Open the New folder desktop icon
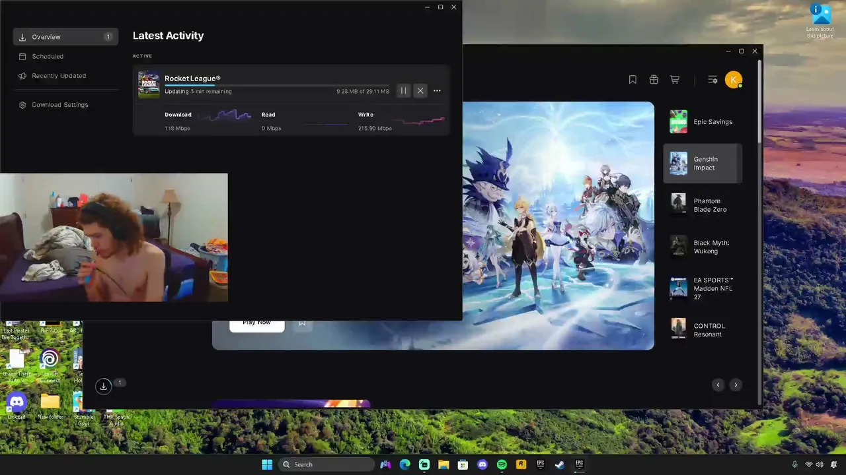 click(x=50, y=406)
